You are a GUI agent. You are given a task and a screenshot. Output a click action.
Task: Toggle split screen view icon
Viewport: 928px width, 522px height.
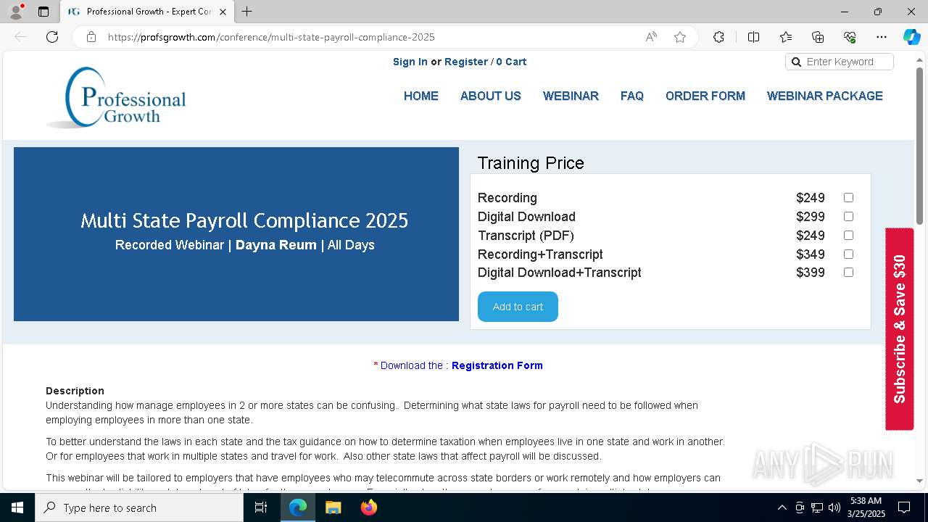point(753,37)
